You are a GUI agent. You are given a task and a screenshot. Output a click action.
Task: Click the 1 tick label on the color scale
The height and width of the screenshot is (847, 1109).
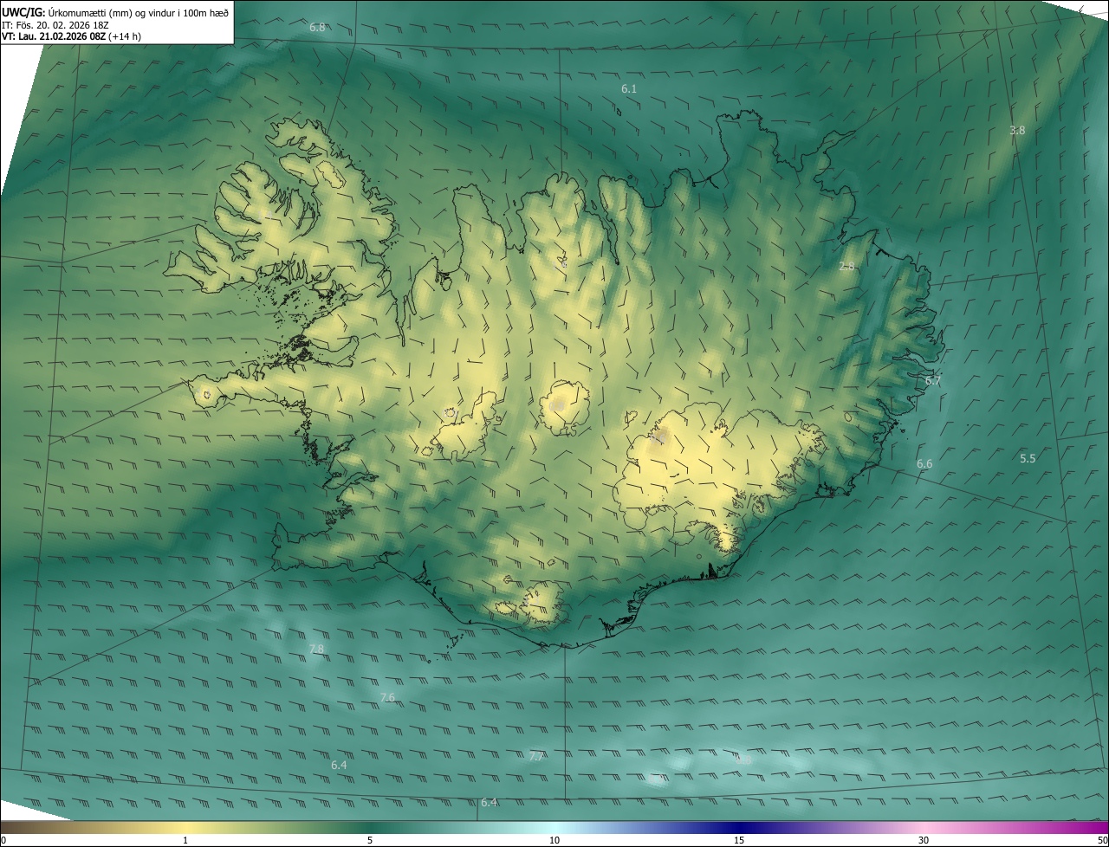click(185, 841)
